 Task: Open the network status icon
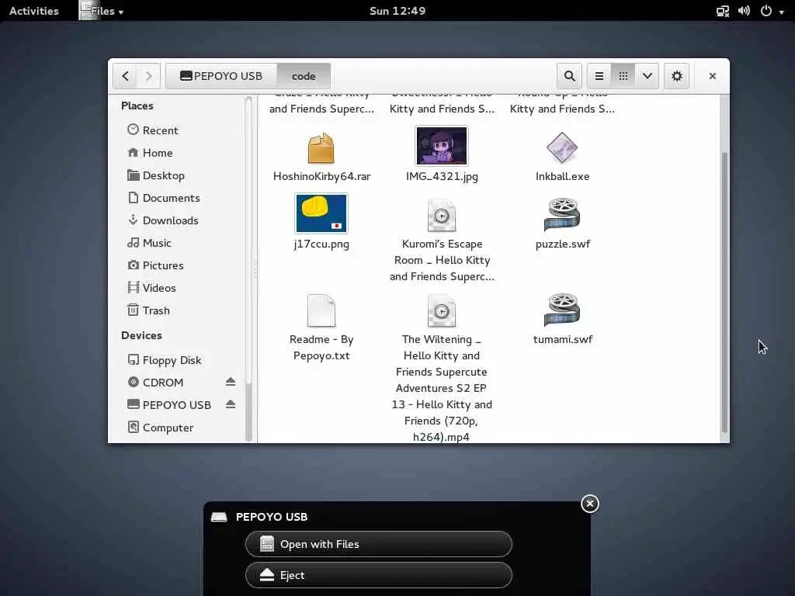(723, 11)
